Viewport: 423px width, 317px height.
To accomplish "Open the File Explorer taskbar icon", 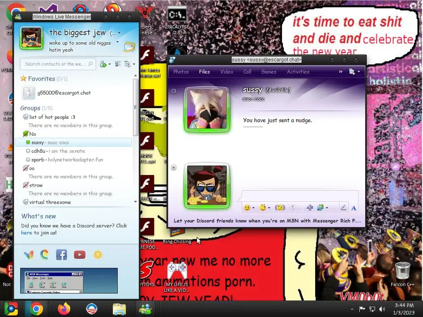I will pyautogui.click(x=119, y=309).
